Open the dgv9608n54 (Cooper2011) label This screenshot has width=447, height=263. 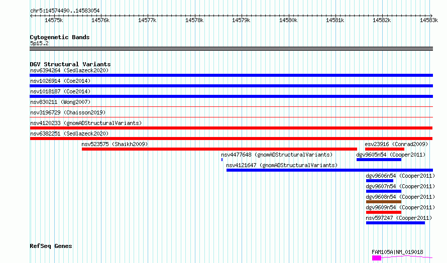click(400, 197)
